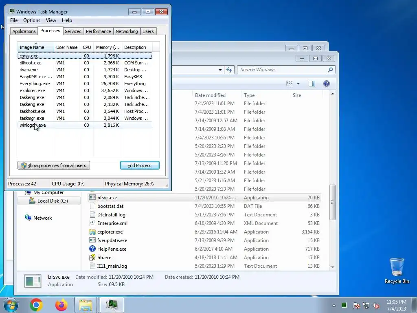
Task: Switch to the Applications tab
Action: (24, 31)
